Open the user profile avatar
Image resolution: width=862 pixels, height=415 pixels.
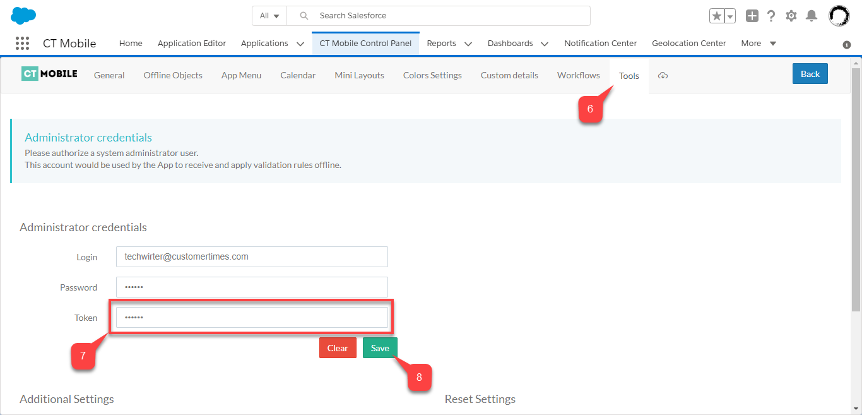[x=839, y=16]
